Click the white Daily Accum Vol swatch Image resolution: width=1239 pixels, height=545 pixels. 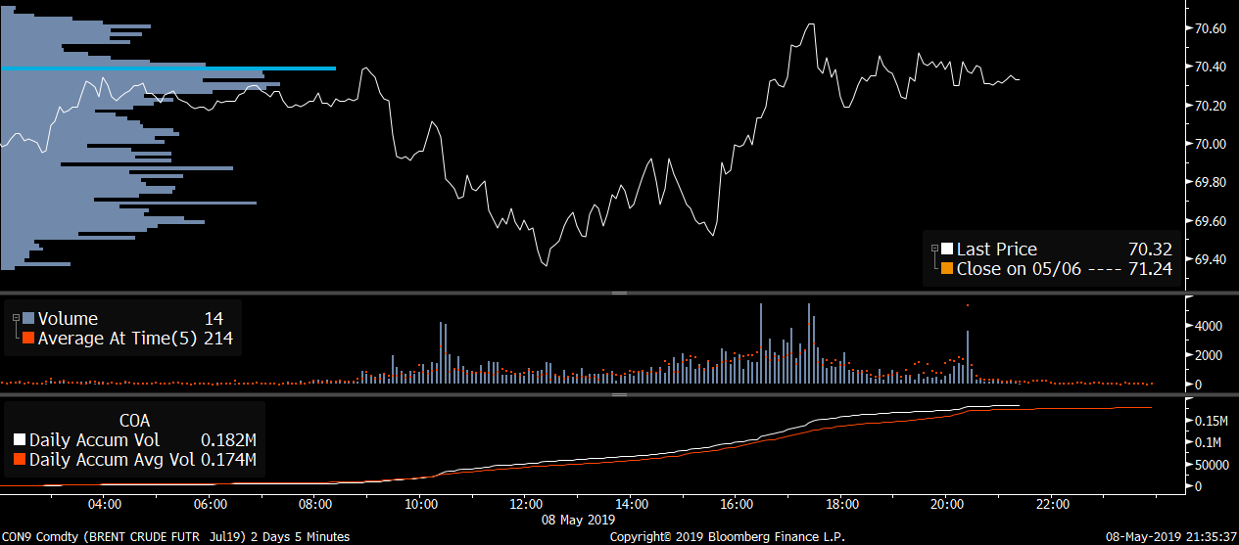tap(20, 440)
